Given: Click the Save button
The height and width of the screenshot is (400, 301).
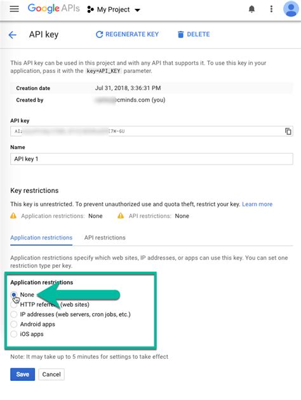Looking at the screenshot, I should (22, 374).
